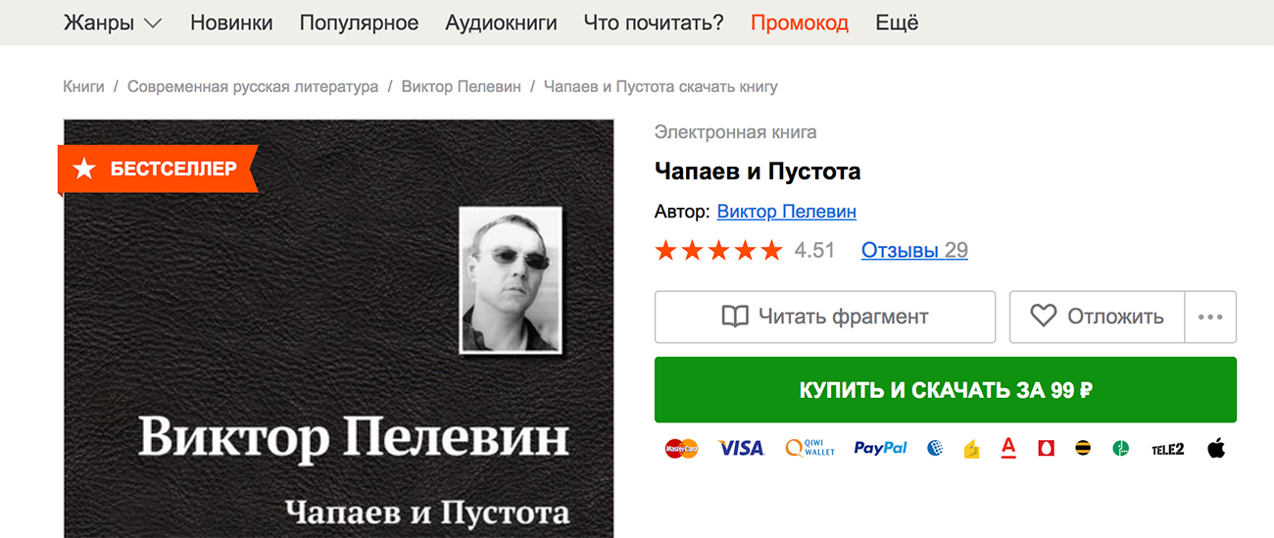Screen dimensions: 1274x538
Task: Select Tele2 payment icon
Action: (1168, 449)
